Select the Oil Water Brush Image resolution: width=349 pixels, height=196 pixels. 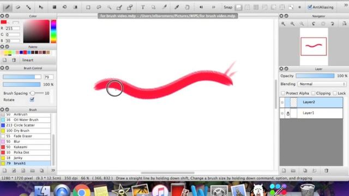pos(26,120)
